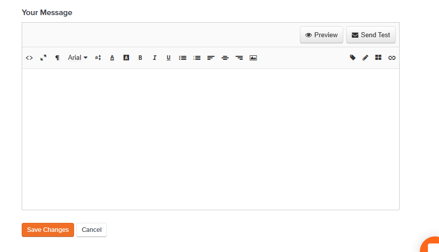
Task: Open the paragraph format icon
Action: point(57,58)
